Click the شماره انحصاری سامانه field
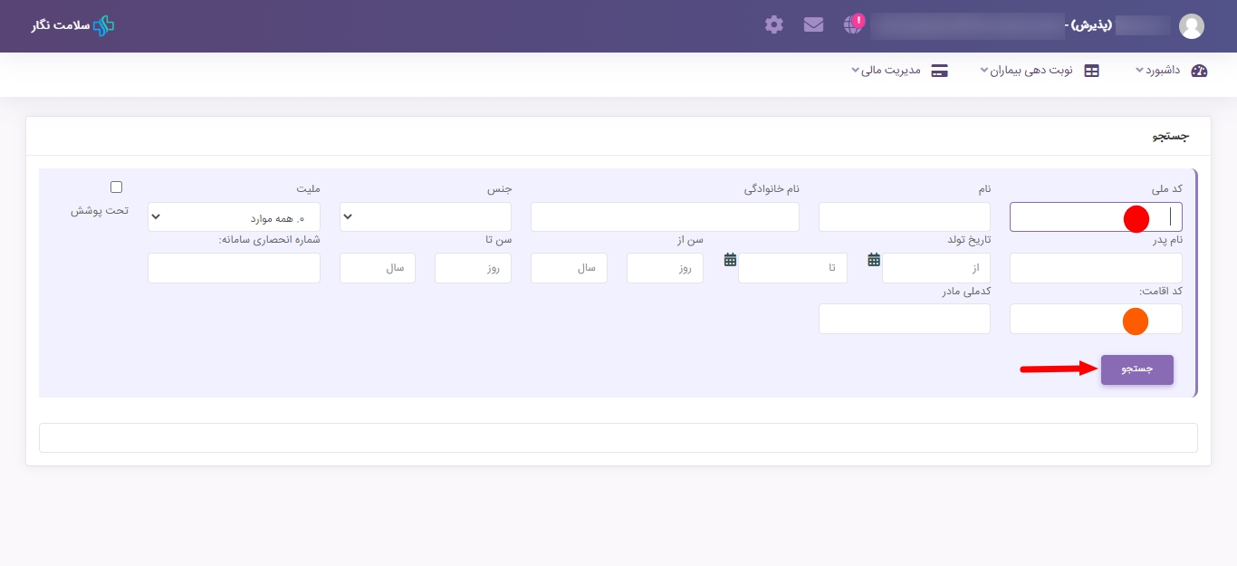The height and width of the screenshot is (566, 1237). point(234,268)
